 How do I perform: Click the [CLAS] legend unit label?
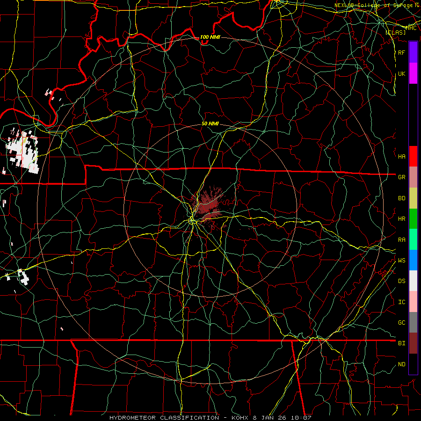[x=395, y=33]
